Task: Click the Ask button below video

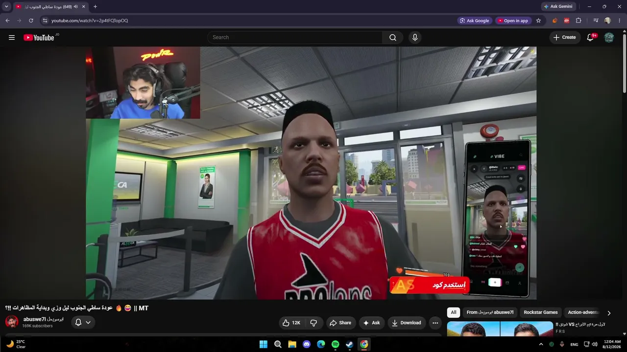Action: click(x=371, y=323)
